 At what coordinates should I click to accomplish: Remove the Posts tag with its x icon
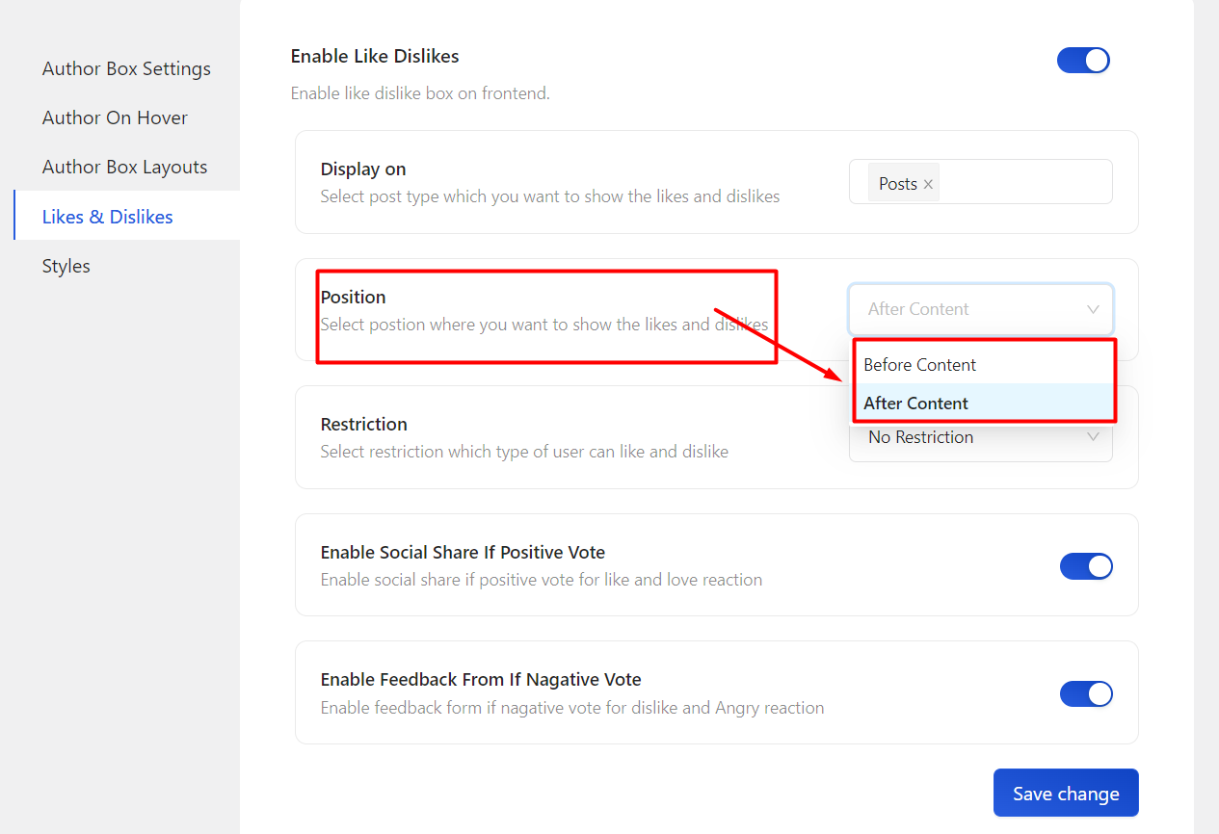click(928, 184)
